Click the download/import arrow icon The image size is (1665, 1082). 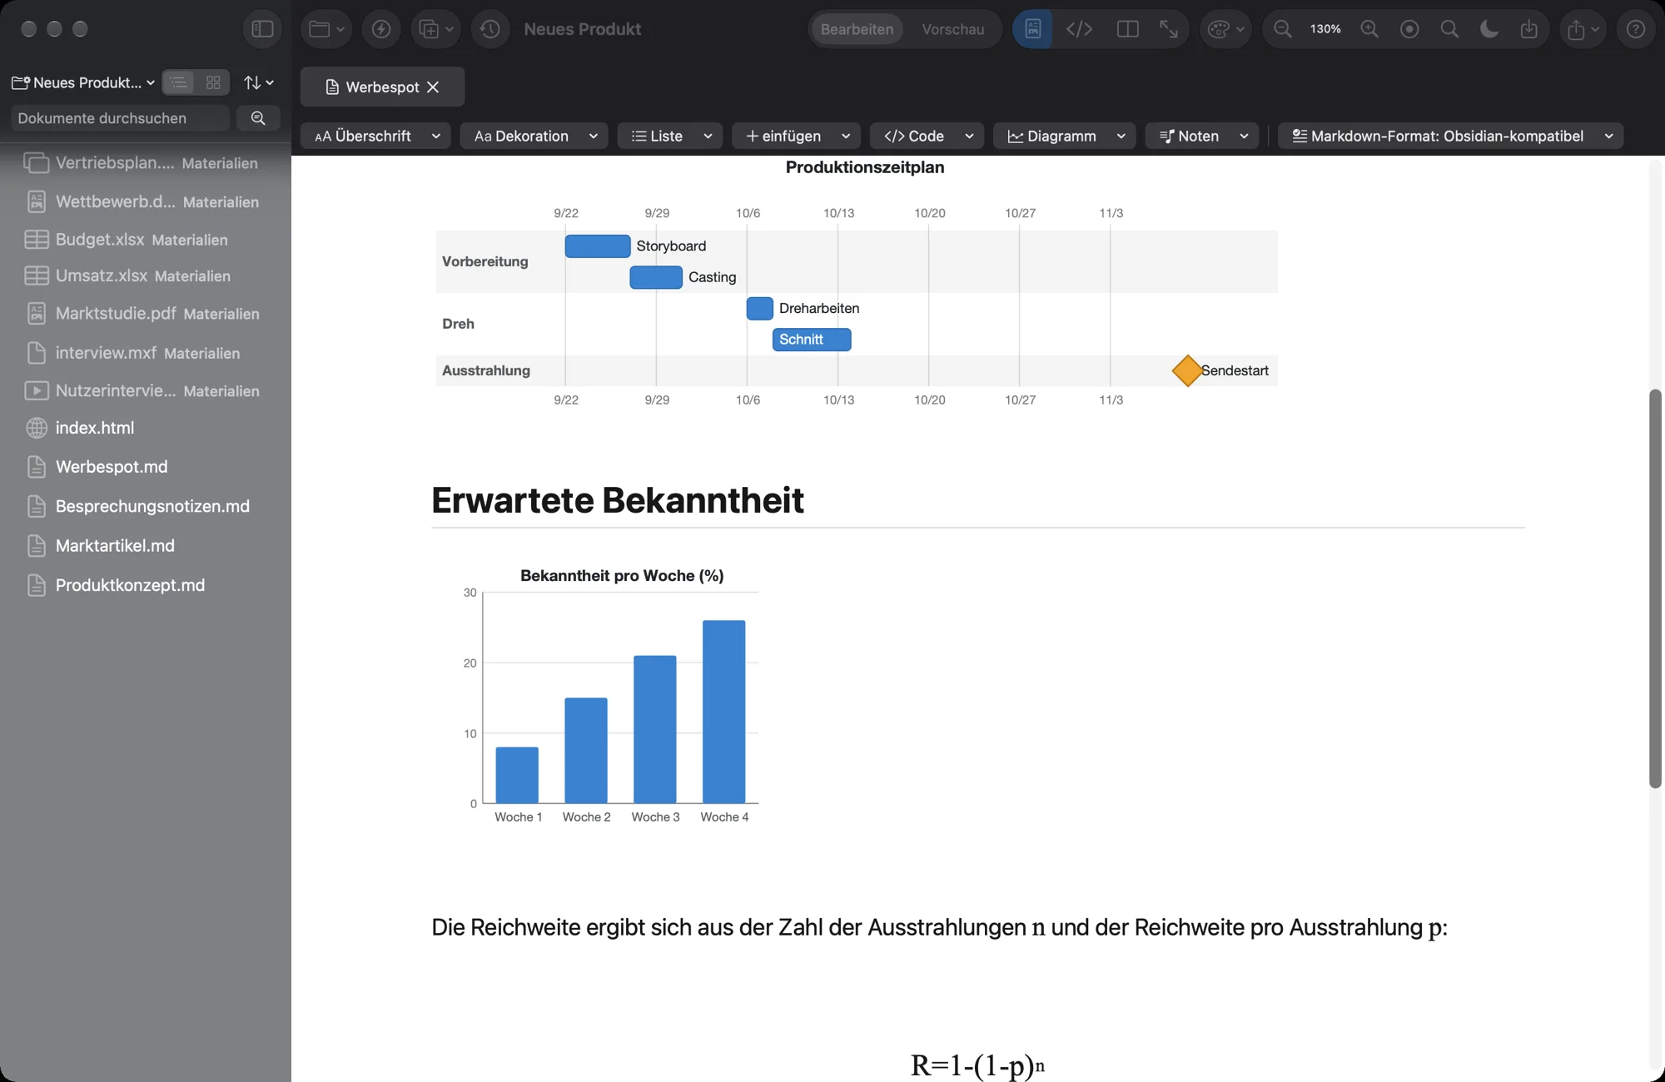1529,29
